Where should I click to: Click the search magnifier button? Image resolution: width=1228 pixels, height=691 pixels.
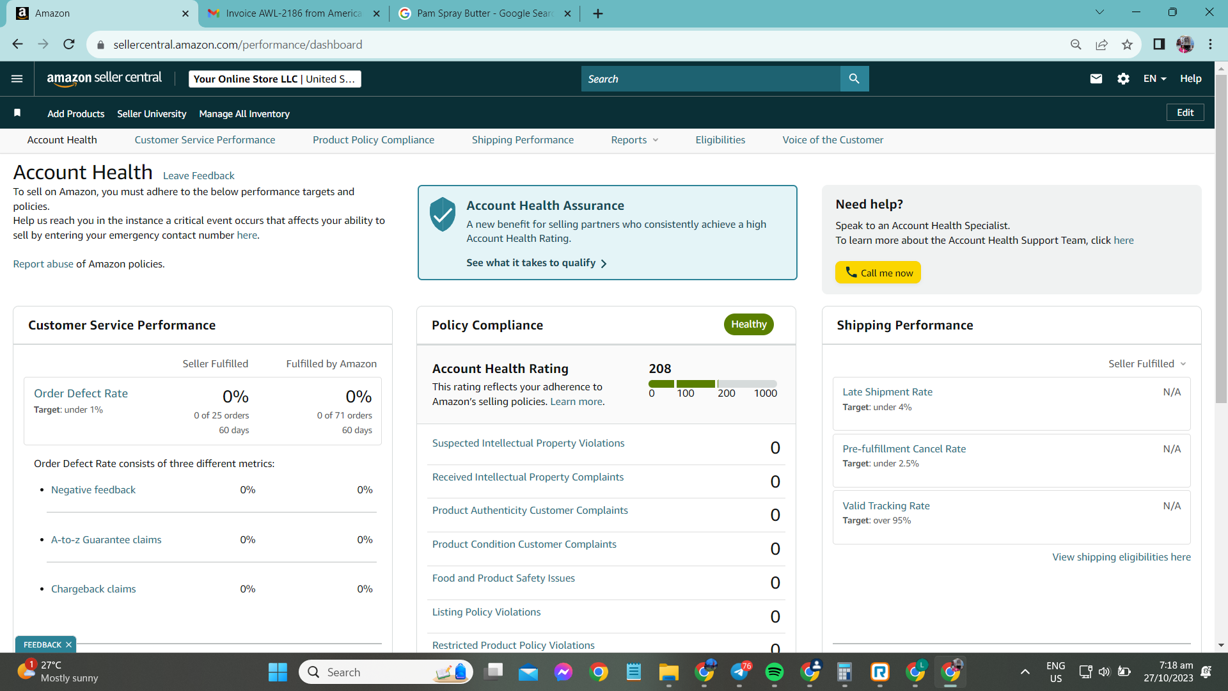[854, 79]
